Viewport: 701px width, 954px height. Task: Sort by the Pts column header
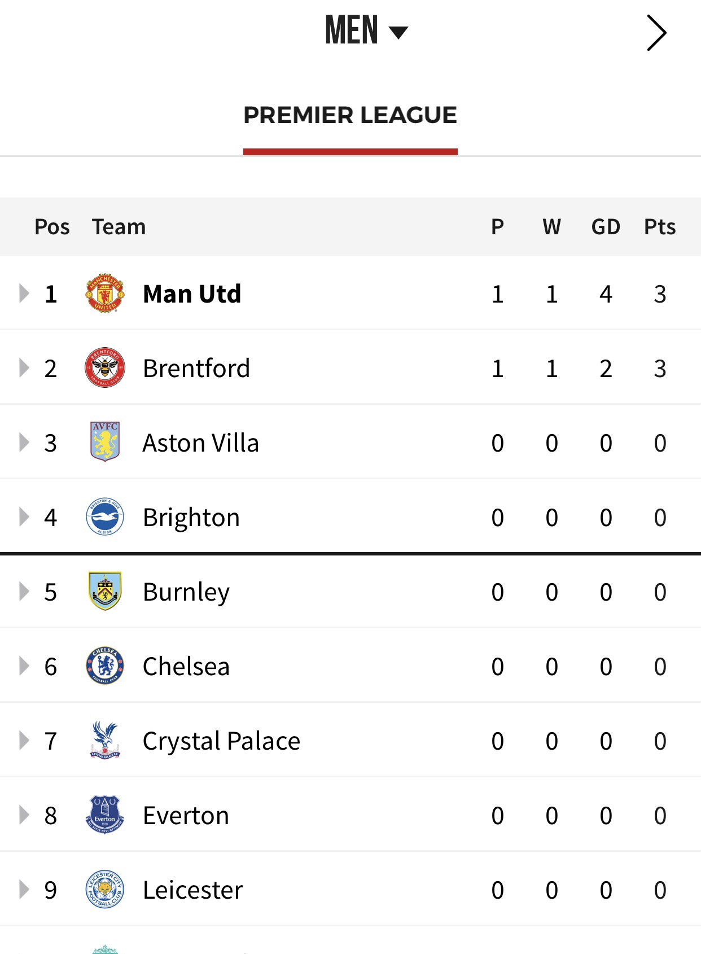(660, 226)
